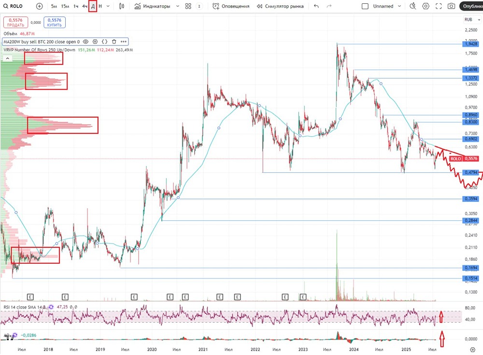Screen dimensions: 483x355
Task: Expand the timeframe dropdown arrow
Action: click(x=108, y=6)
